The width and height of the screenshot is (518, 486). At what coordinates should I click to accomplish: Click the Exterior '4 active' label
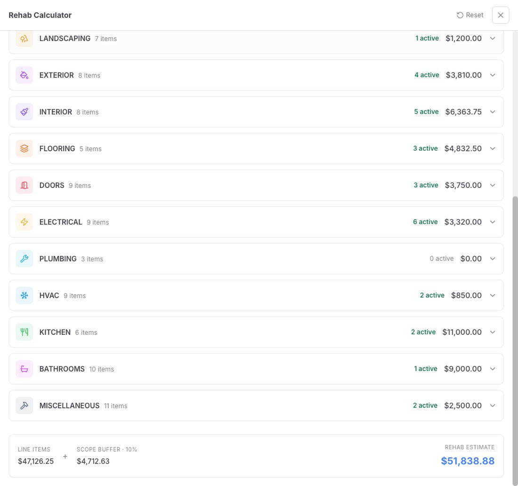(427, 75)
